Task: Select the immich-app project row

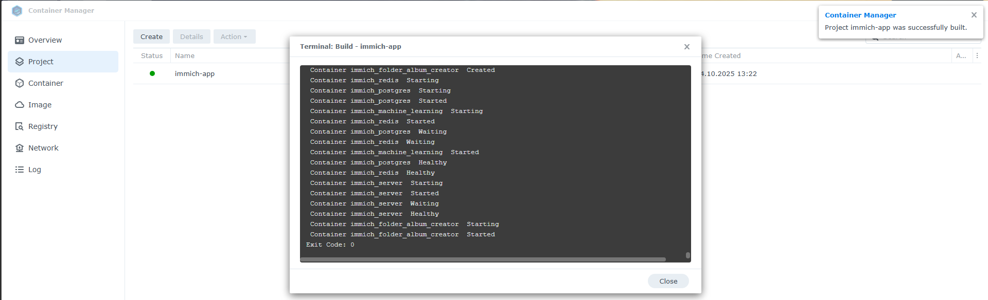Action: tap(195, 73)
